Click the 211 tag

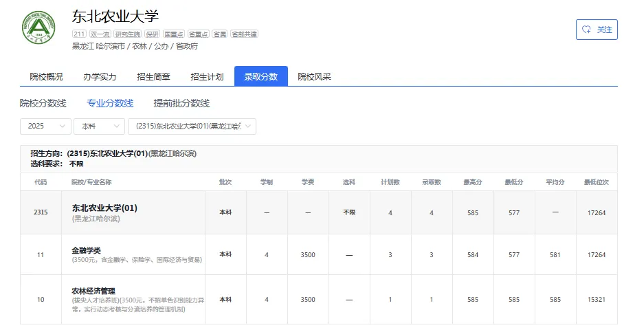(x=80, y=34)
